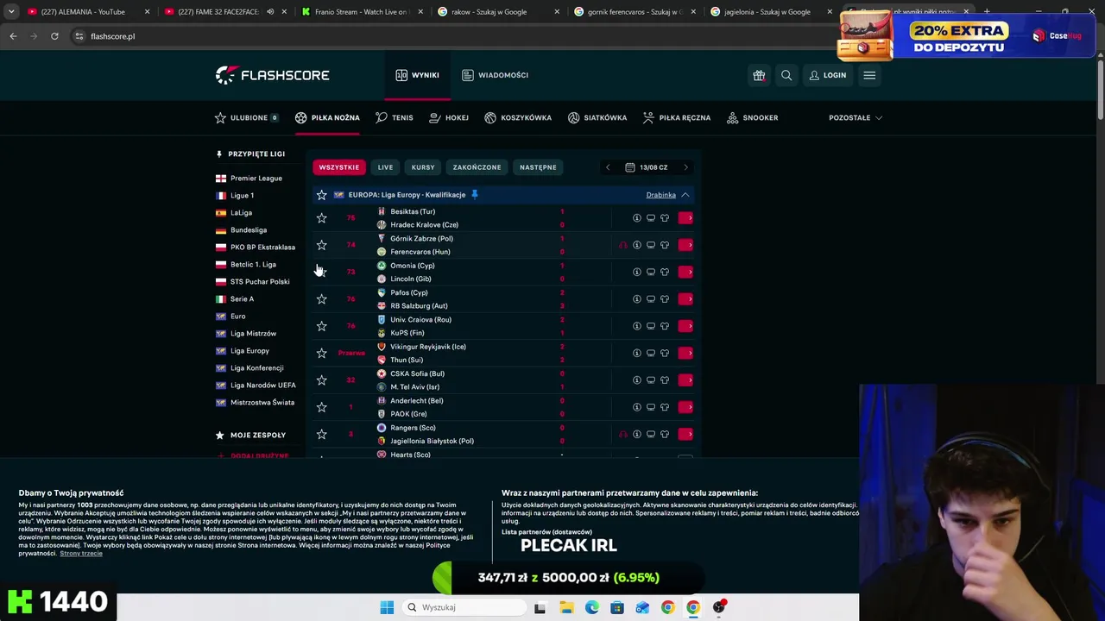Image resolution: width=1105 pixels, height=621 pixels.
Task: Star the Vikingur Reykjavik vs Thun match
Action: (x=321, y=353)
